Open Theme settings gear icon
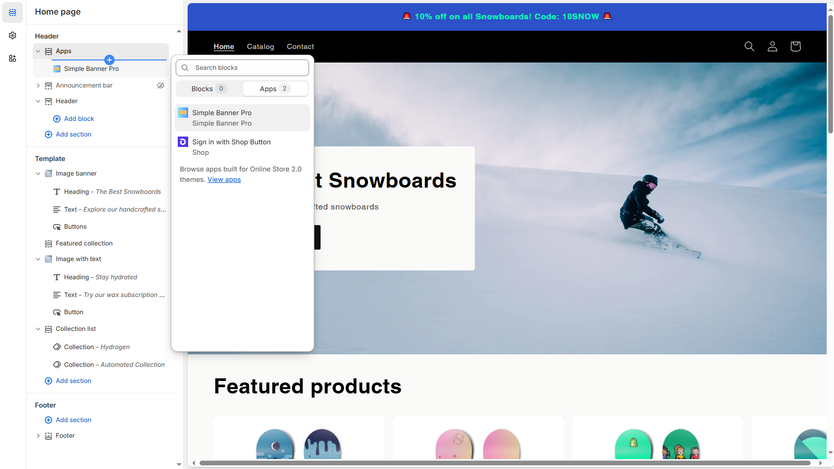 13,35
